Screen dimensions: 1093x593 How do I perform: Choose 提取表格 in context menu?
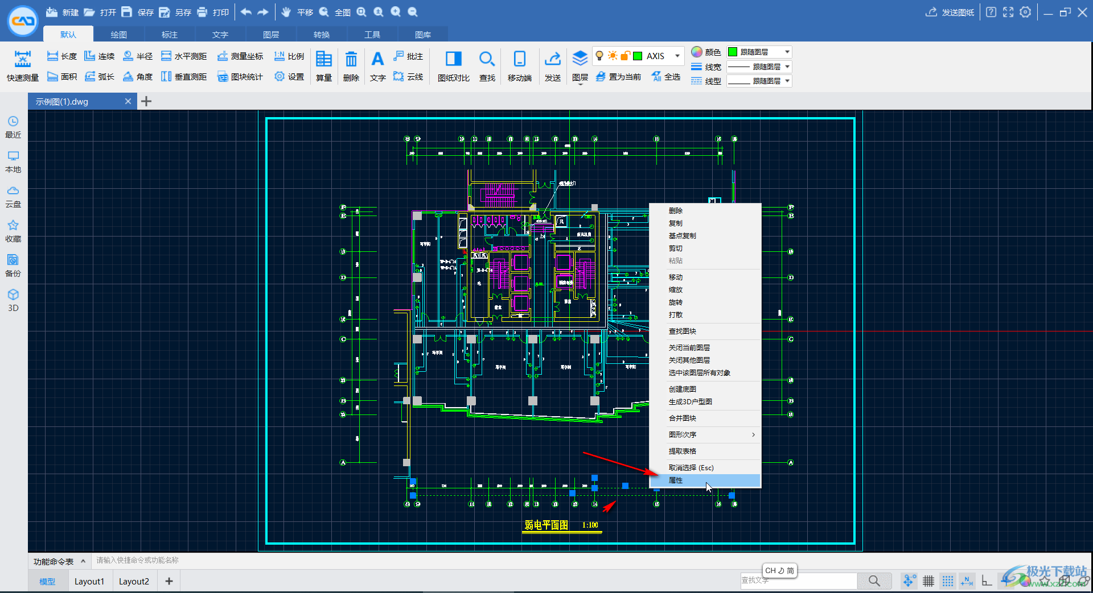pyautogui.click(x=705, y=451)
